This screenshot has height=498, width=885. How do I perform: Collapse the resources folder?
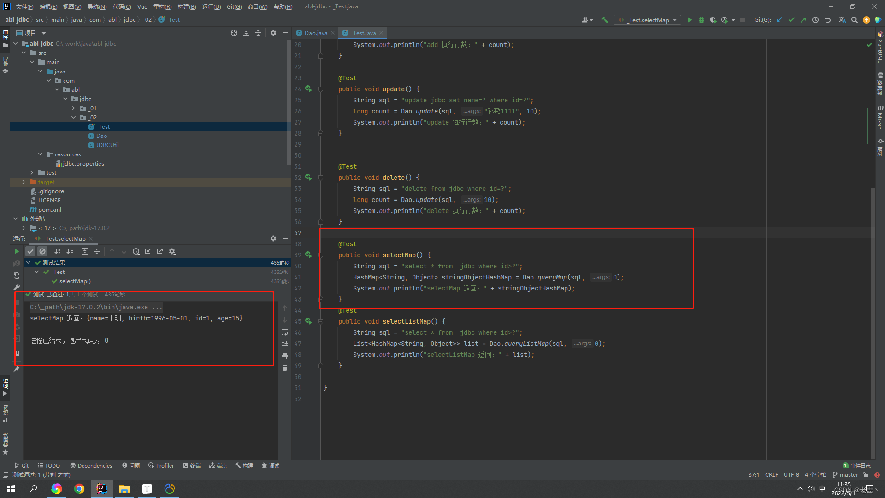tap(41, 154)
